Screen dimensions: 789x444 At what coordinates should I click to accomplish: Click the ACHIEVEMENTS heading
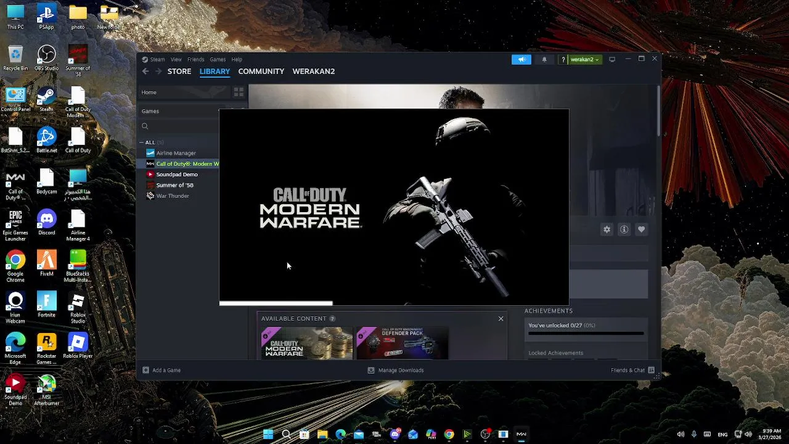(549, 311)
